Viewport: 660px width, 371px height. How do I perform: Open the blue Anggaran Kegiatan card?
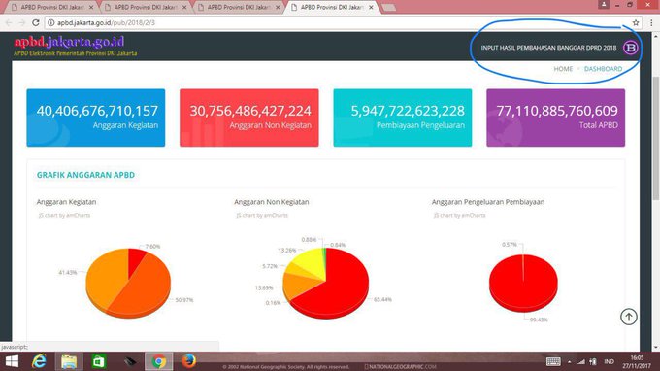click(96, 118)
